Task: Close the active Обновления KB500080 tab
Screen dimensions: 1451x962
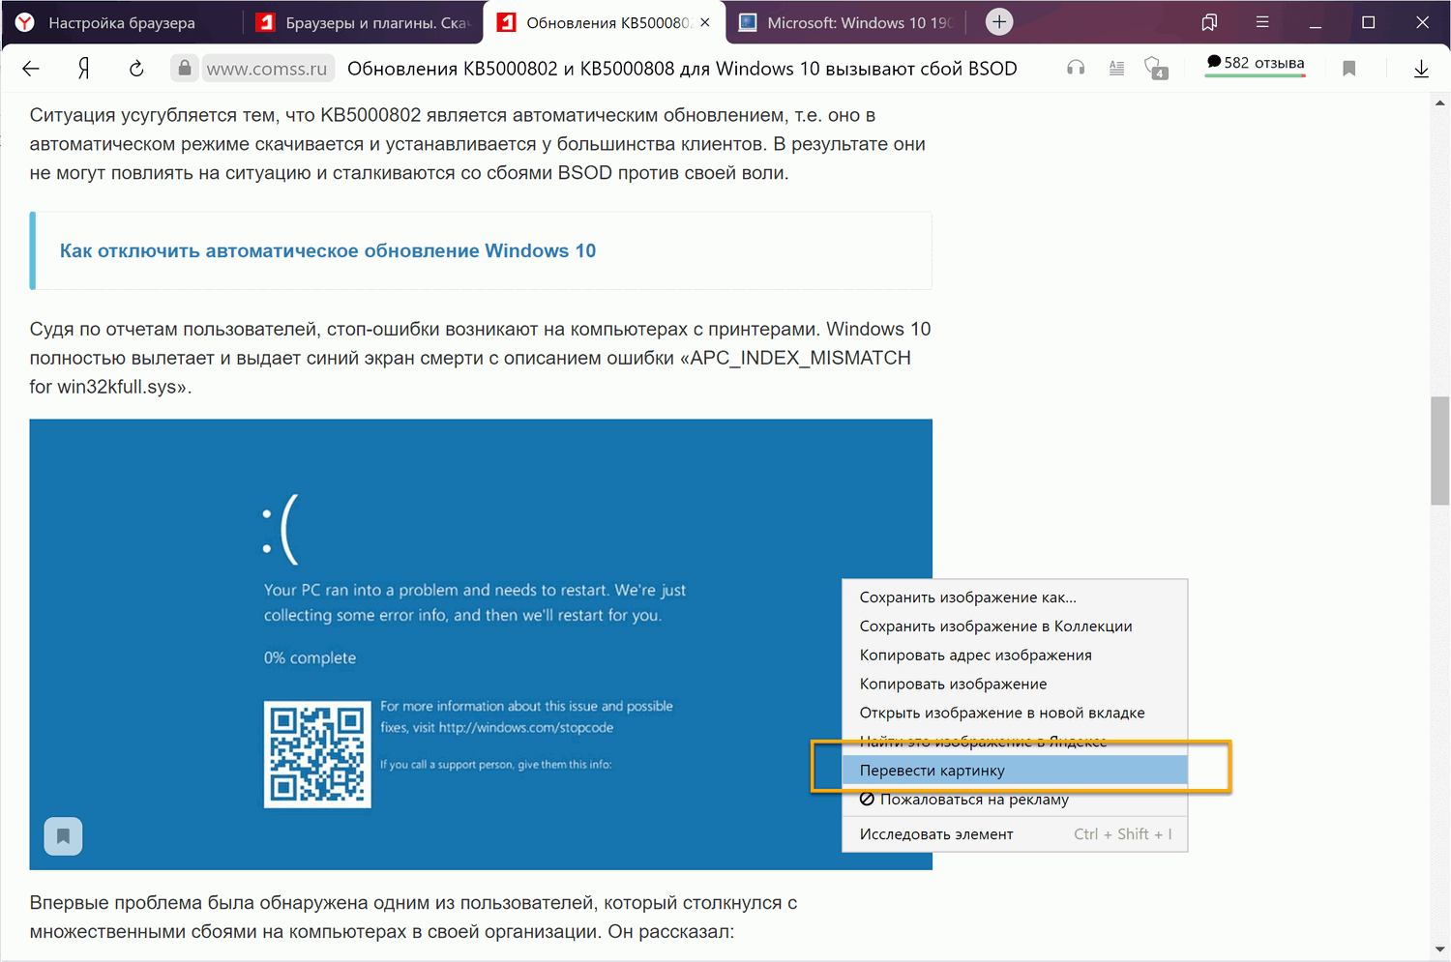Action: (x=705, y=22)
